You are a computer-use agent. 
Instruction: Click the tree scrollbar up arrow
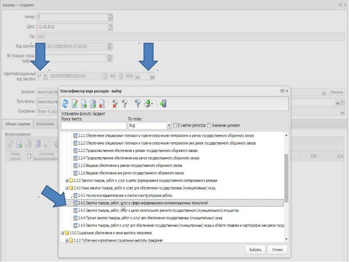pos(286,135)
